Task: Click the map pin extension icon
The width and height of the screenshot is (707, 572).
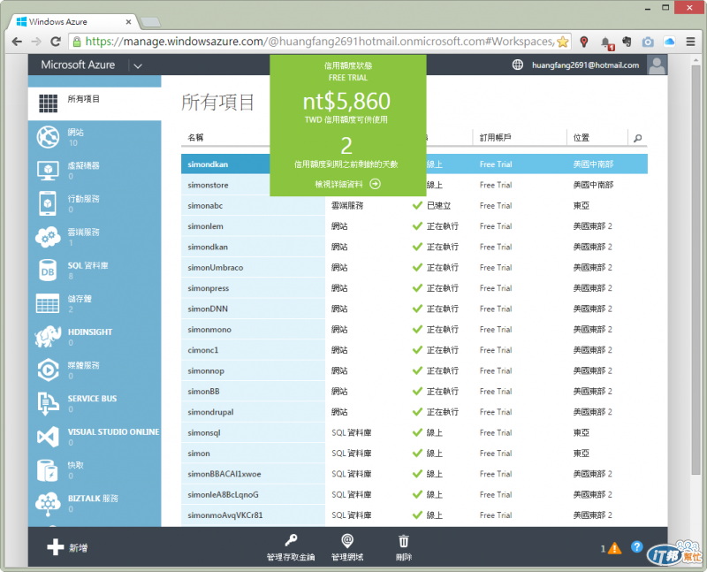Action: coord(584,42)
